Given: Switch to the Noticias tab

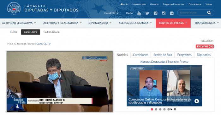Looking at the screenshot, I should 122,55.
